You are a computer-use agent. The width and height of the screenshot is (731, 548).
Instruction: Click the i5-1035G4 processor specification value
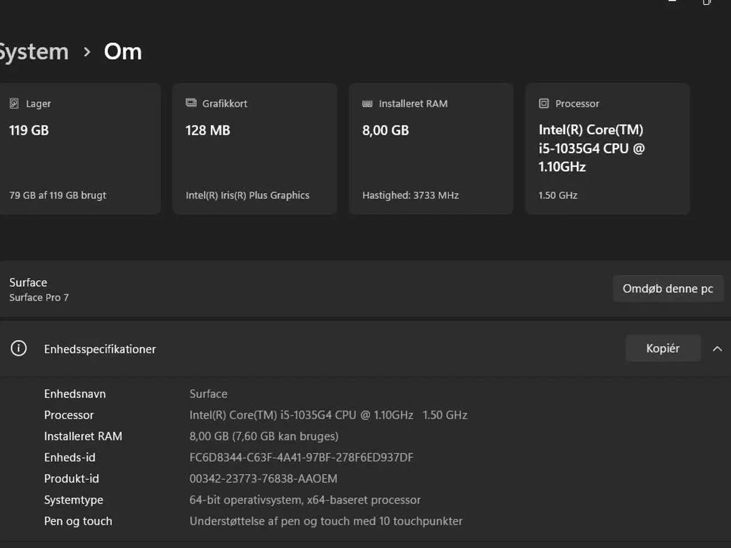tap(328, 415)
